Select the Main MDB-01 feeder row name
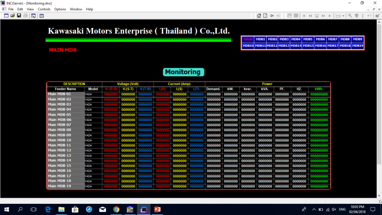Viewport: 382px width, 215px height. click(59, 94)
